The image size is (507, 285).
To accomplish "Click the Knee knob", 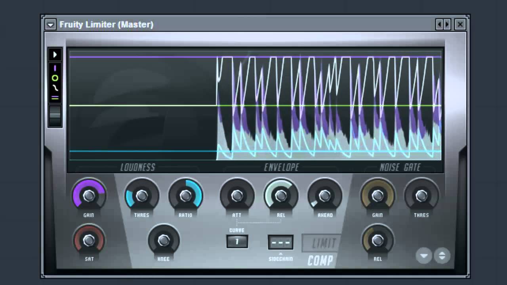I will [164, 240].
